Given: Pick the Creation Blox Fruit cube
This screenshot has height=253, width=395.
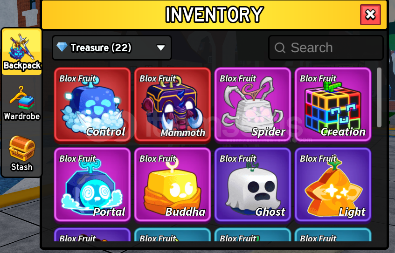Looking at the screenshot, I should [x=333, y=105].
